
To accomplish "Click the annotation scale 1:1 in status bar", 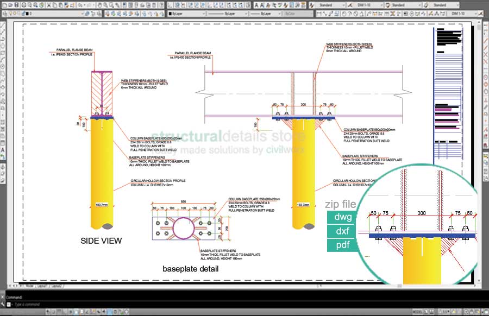I will (x=444, y=312).
